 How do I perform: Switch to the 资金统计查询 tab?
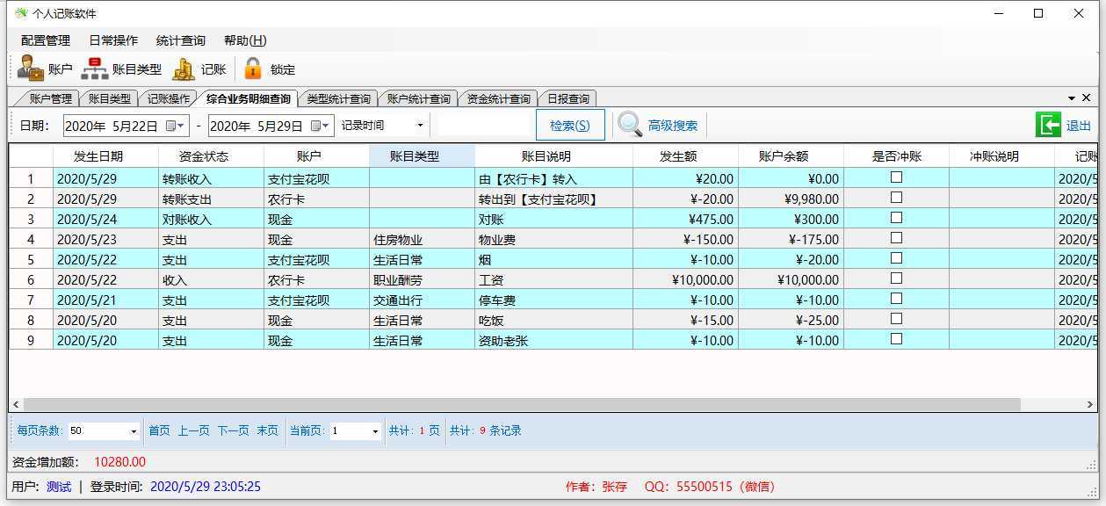(498, 98)
